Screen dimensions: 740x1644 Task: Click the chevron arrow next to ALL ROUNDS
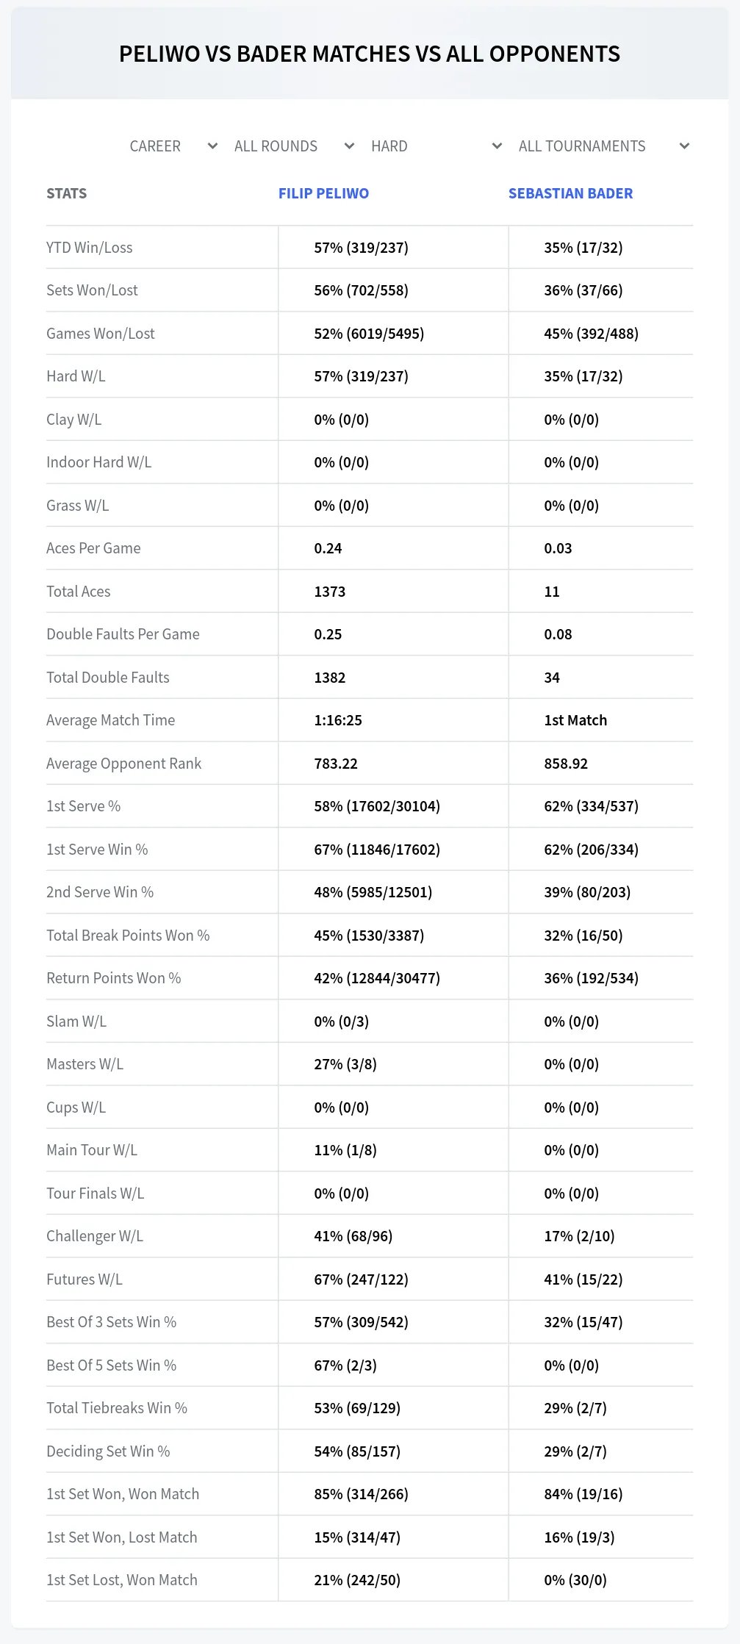click(x=349, y=146)
